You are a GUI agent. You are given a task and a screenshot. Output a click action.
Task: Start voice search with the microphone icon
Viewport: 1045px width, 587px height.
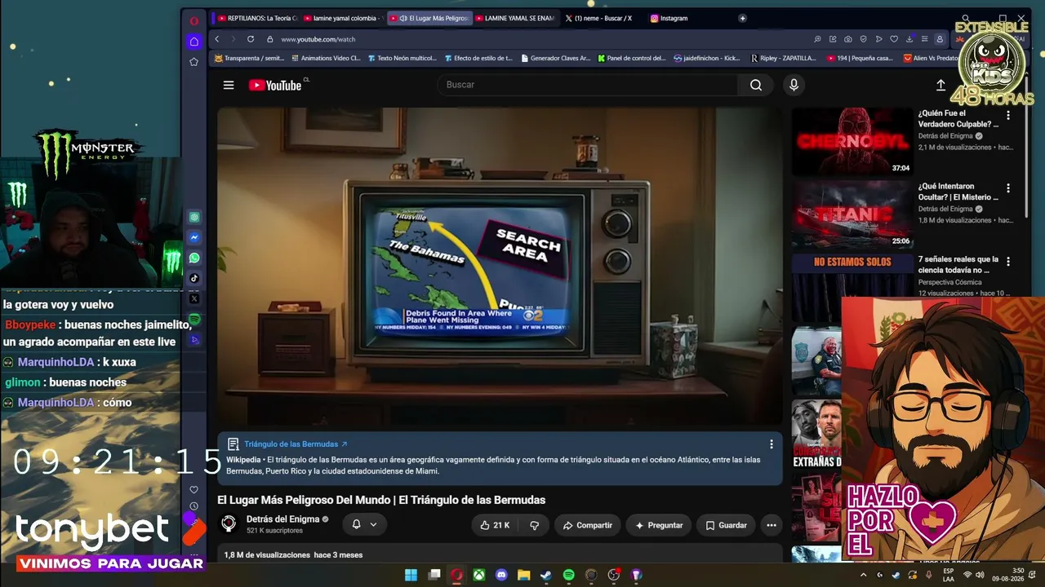tap(794, 85)
